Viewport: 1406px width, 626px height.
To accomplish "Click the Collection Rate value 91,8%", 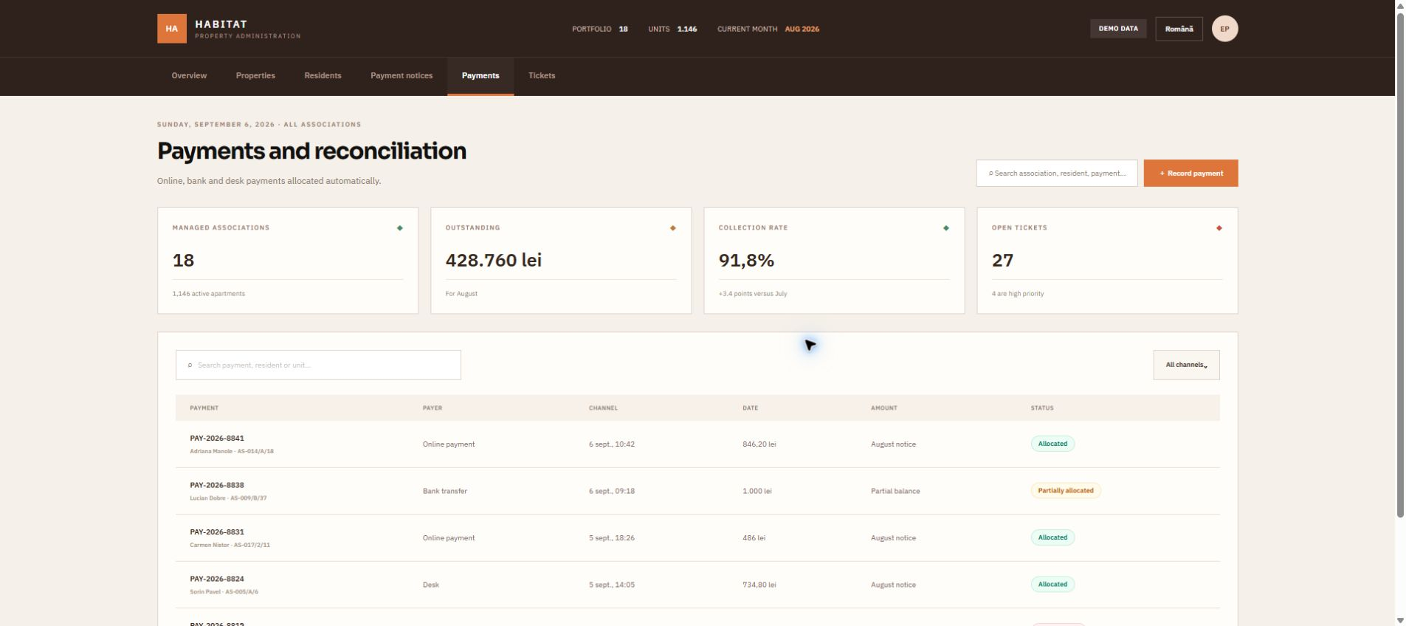I will coord(746,260).
